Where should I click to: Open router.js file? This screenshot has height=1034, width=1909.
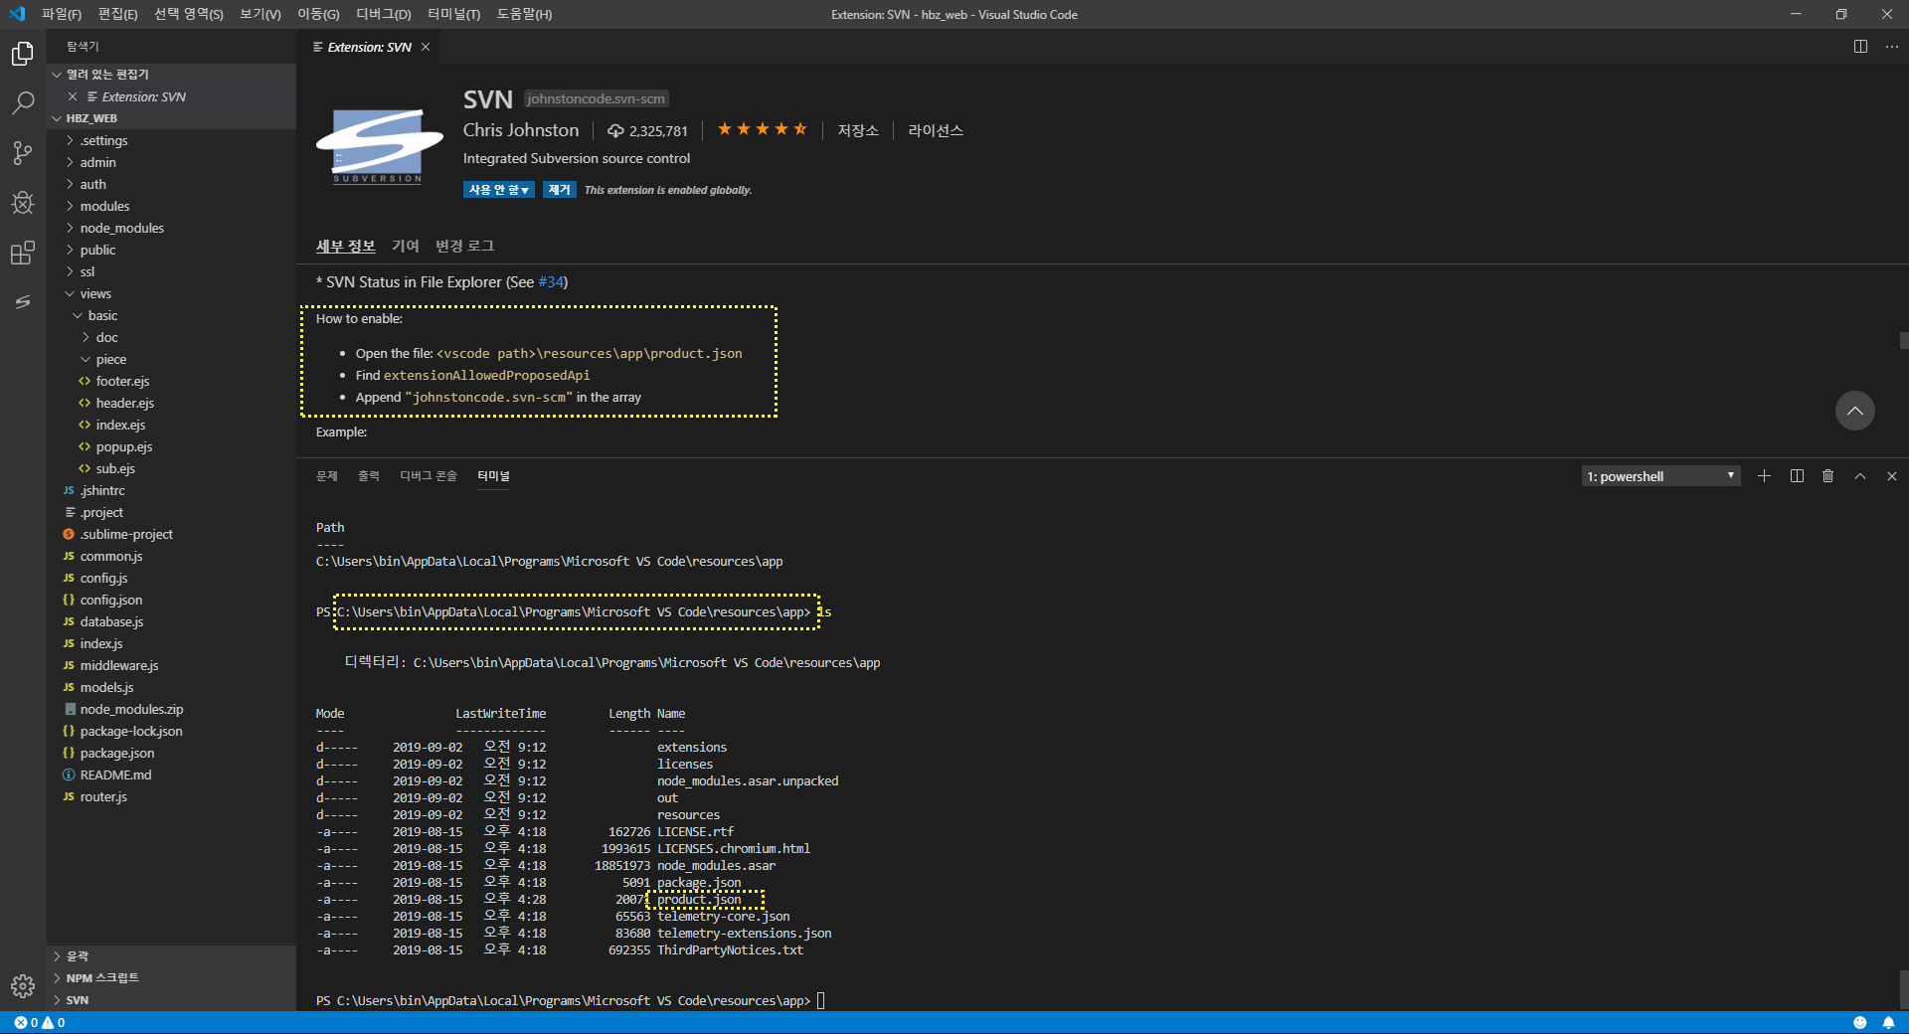(171, 796)
